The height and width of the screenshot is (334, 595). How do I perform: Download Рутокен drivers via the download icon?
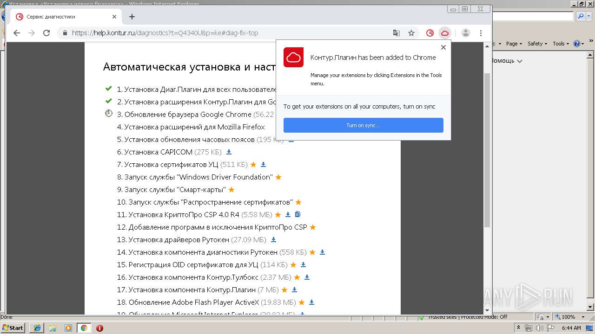click(x=273, y=240)
